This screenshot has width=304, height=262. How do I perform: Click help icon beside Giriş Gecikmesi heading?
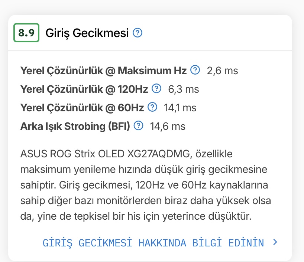pos(138,33)
